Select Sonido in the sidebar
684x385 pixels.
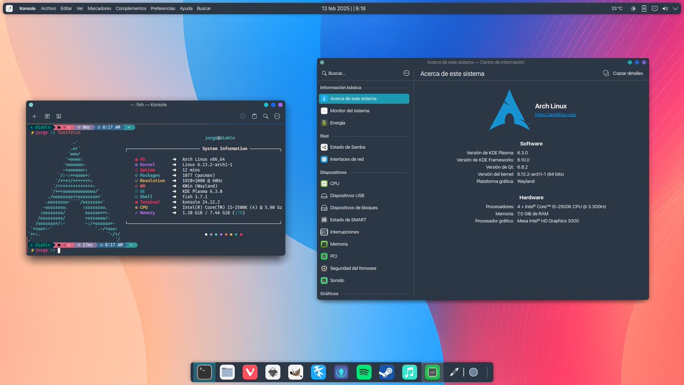[364, 281]
